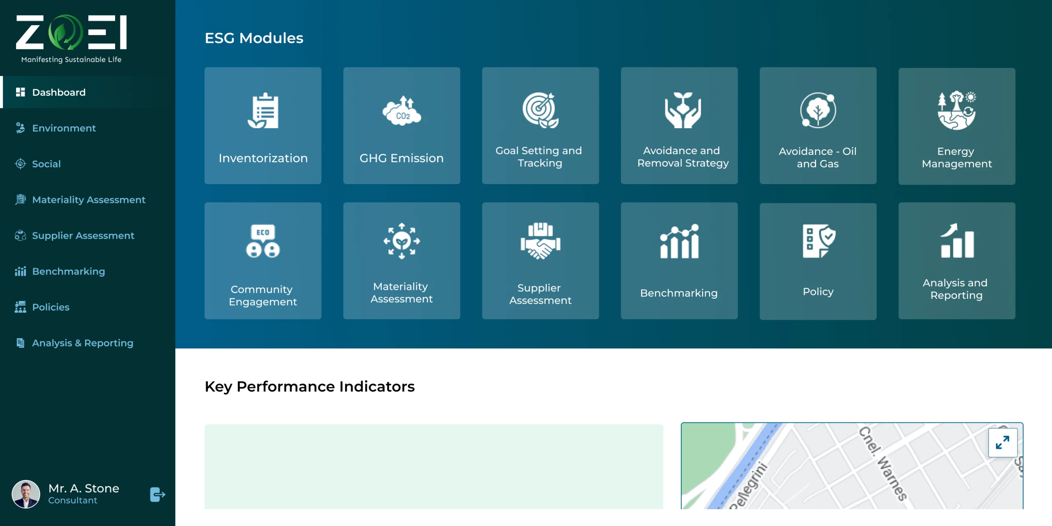The height and width of the screenshot is (526, 1052).
Task: Click Mr. A. Stone profile avatar
Action: pos(26,494)
